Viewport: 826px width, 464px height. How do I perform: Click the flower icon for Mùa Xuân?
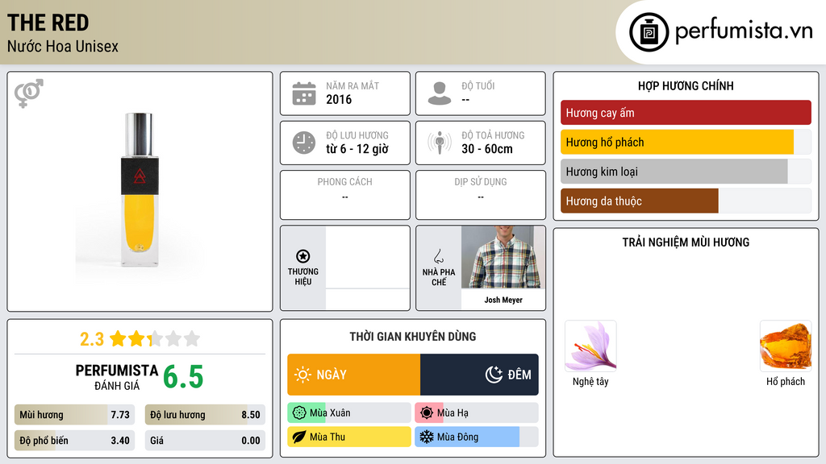[299, 413]
